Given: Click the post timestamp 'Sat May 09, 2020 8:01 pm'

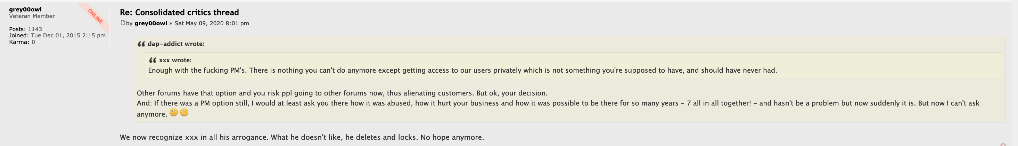Looking at the screenshot, I should 212,23.
